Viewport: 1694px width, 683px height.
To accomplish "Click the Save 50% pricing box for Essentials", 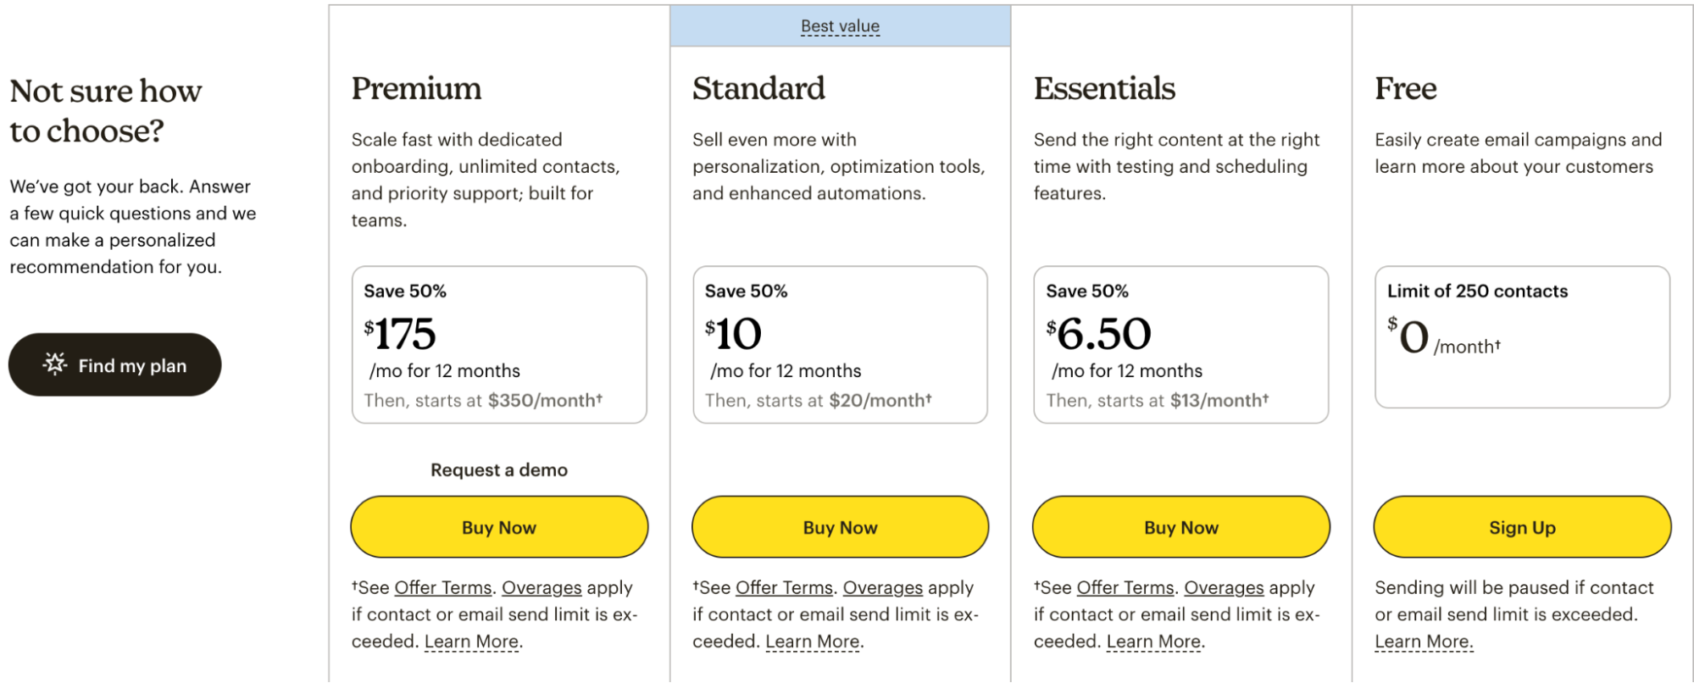I will (1180, 344).
